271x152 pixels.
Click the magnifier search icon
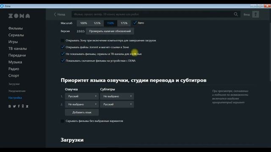pyautogui.click(x=236, y=14)
